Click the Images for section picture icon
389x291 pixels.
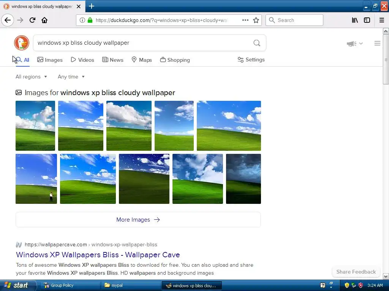tap(19, 92)
